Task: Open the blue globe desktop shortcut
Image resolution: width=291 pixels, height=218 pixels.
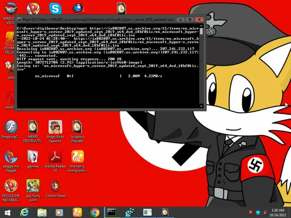Action: [x=78, y=8]
